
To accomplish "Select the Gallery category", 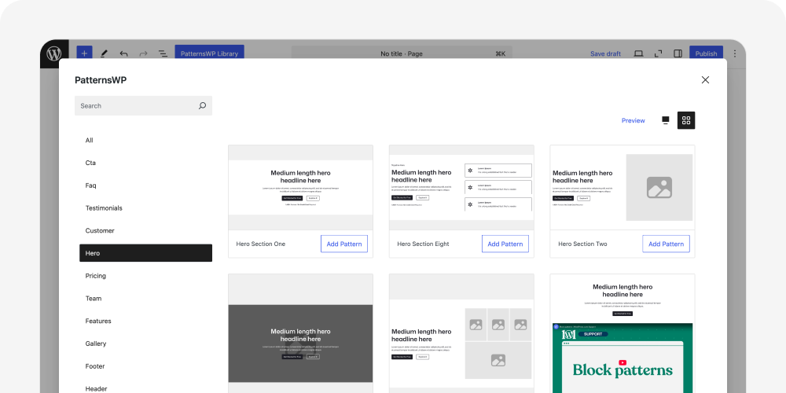I will (x=146, y=343).
